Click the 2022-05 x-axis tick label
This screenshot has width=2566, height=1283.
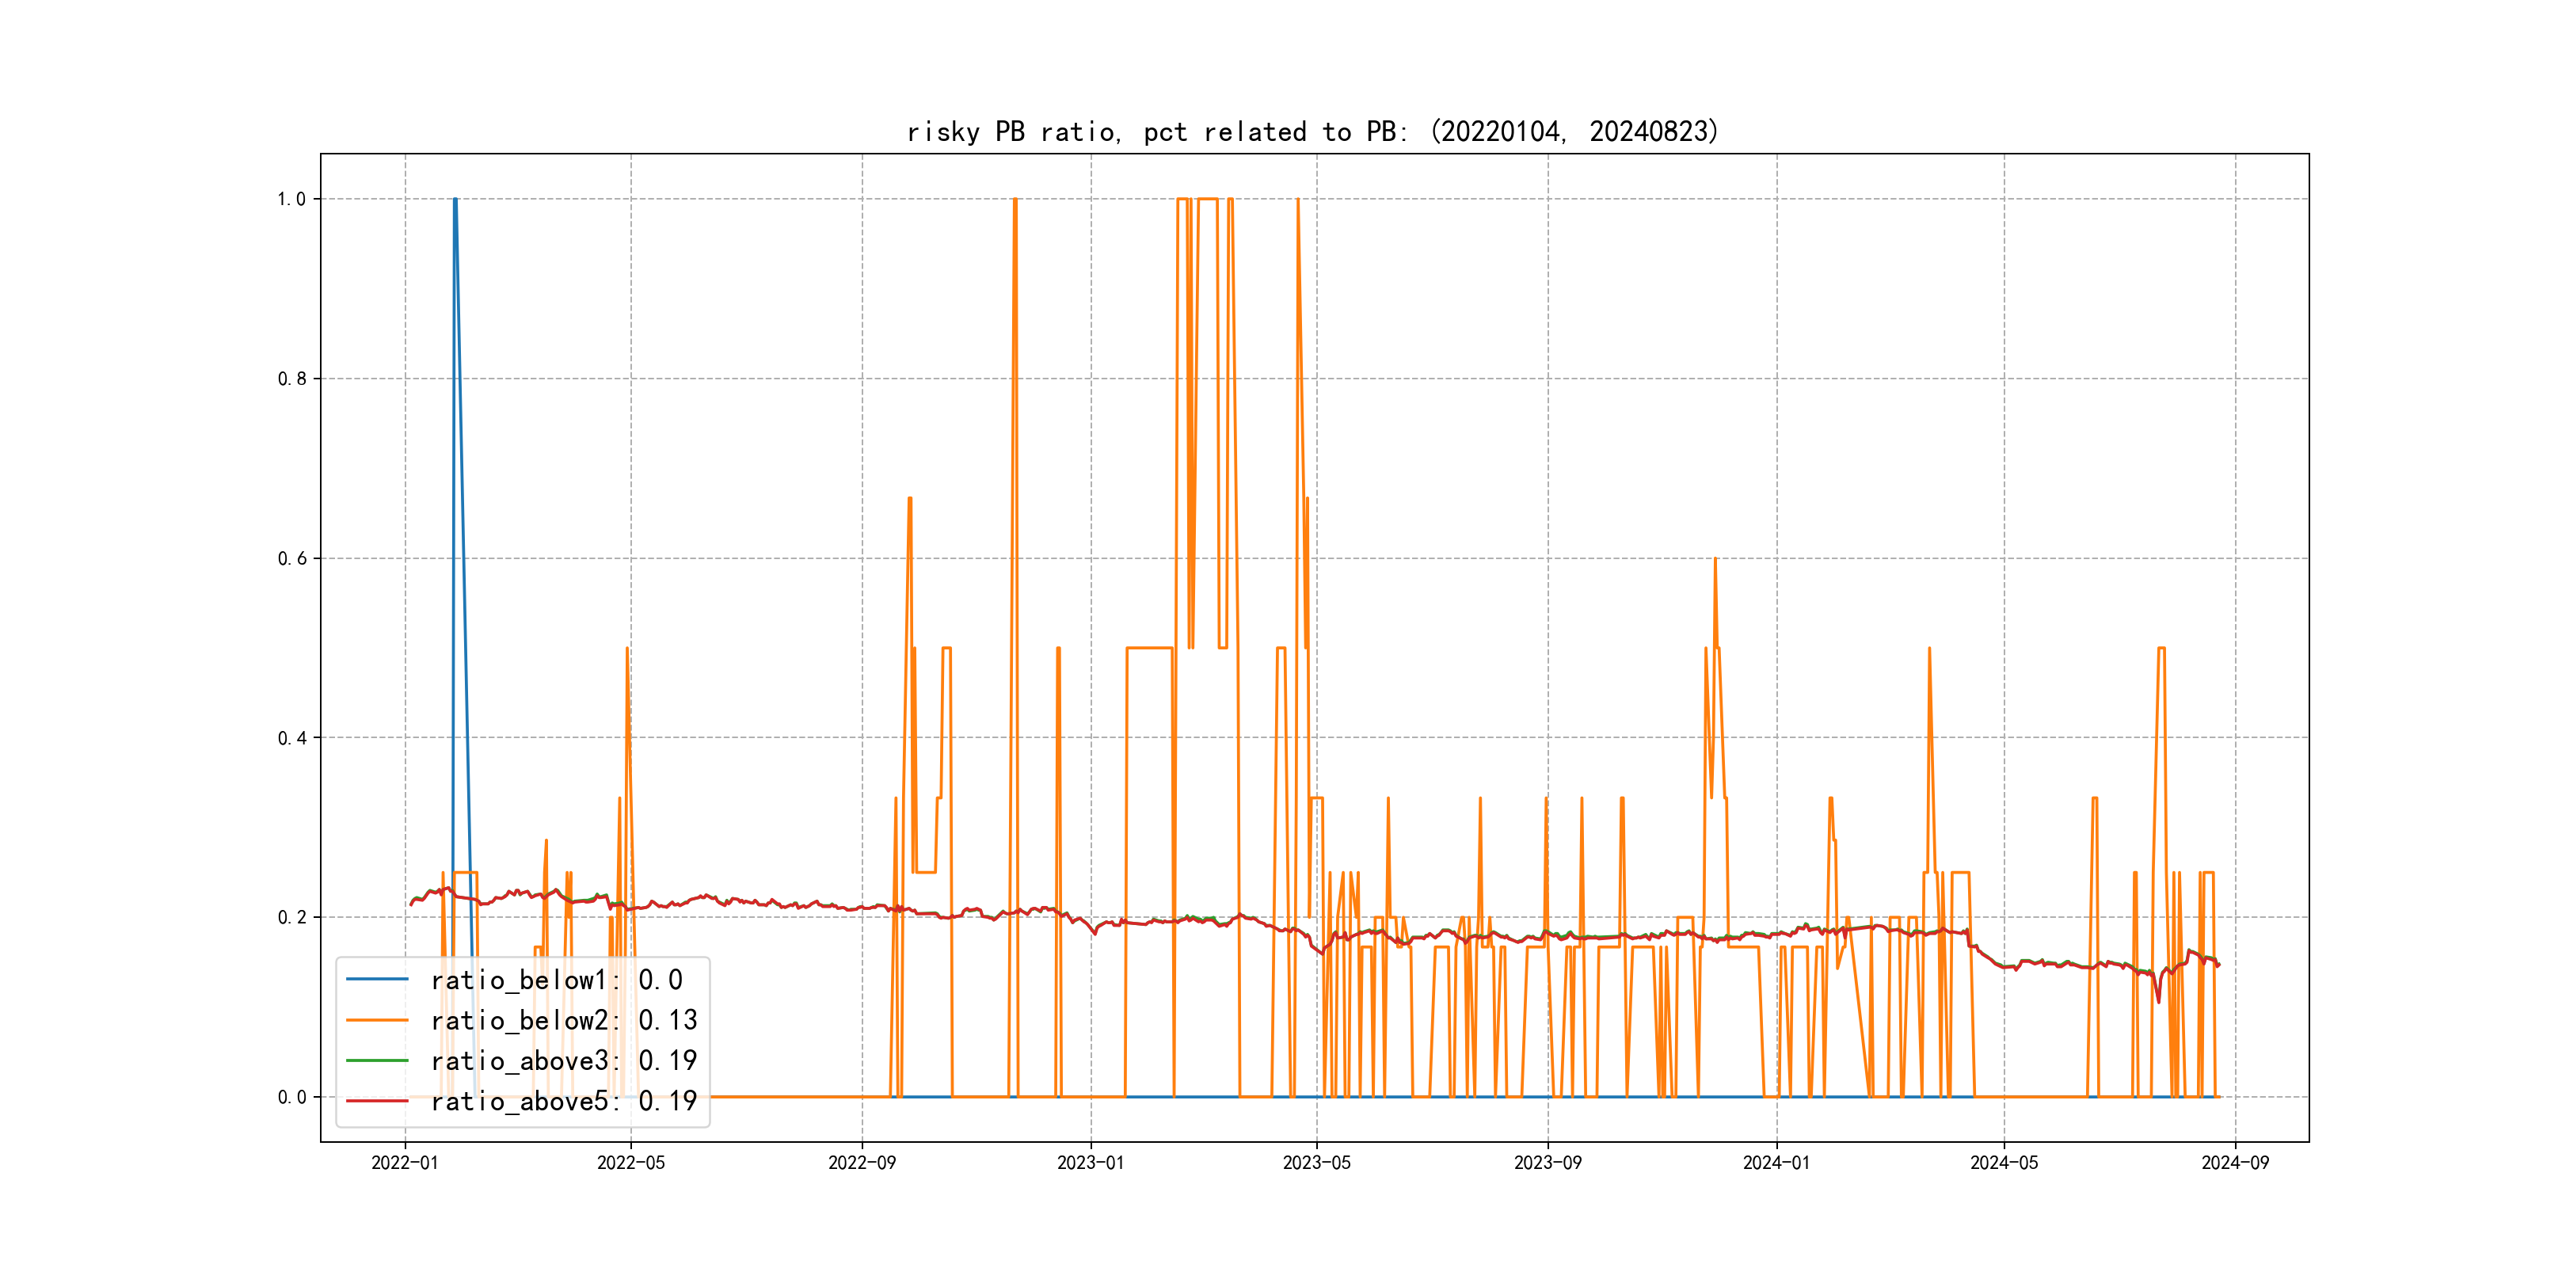click(x=630, y=1163)
